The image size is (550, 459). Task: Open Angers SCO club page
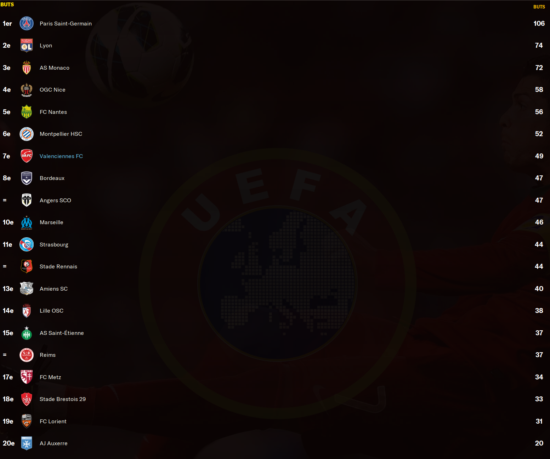(x=55, y=200)
